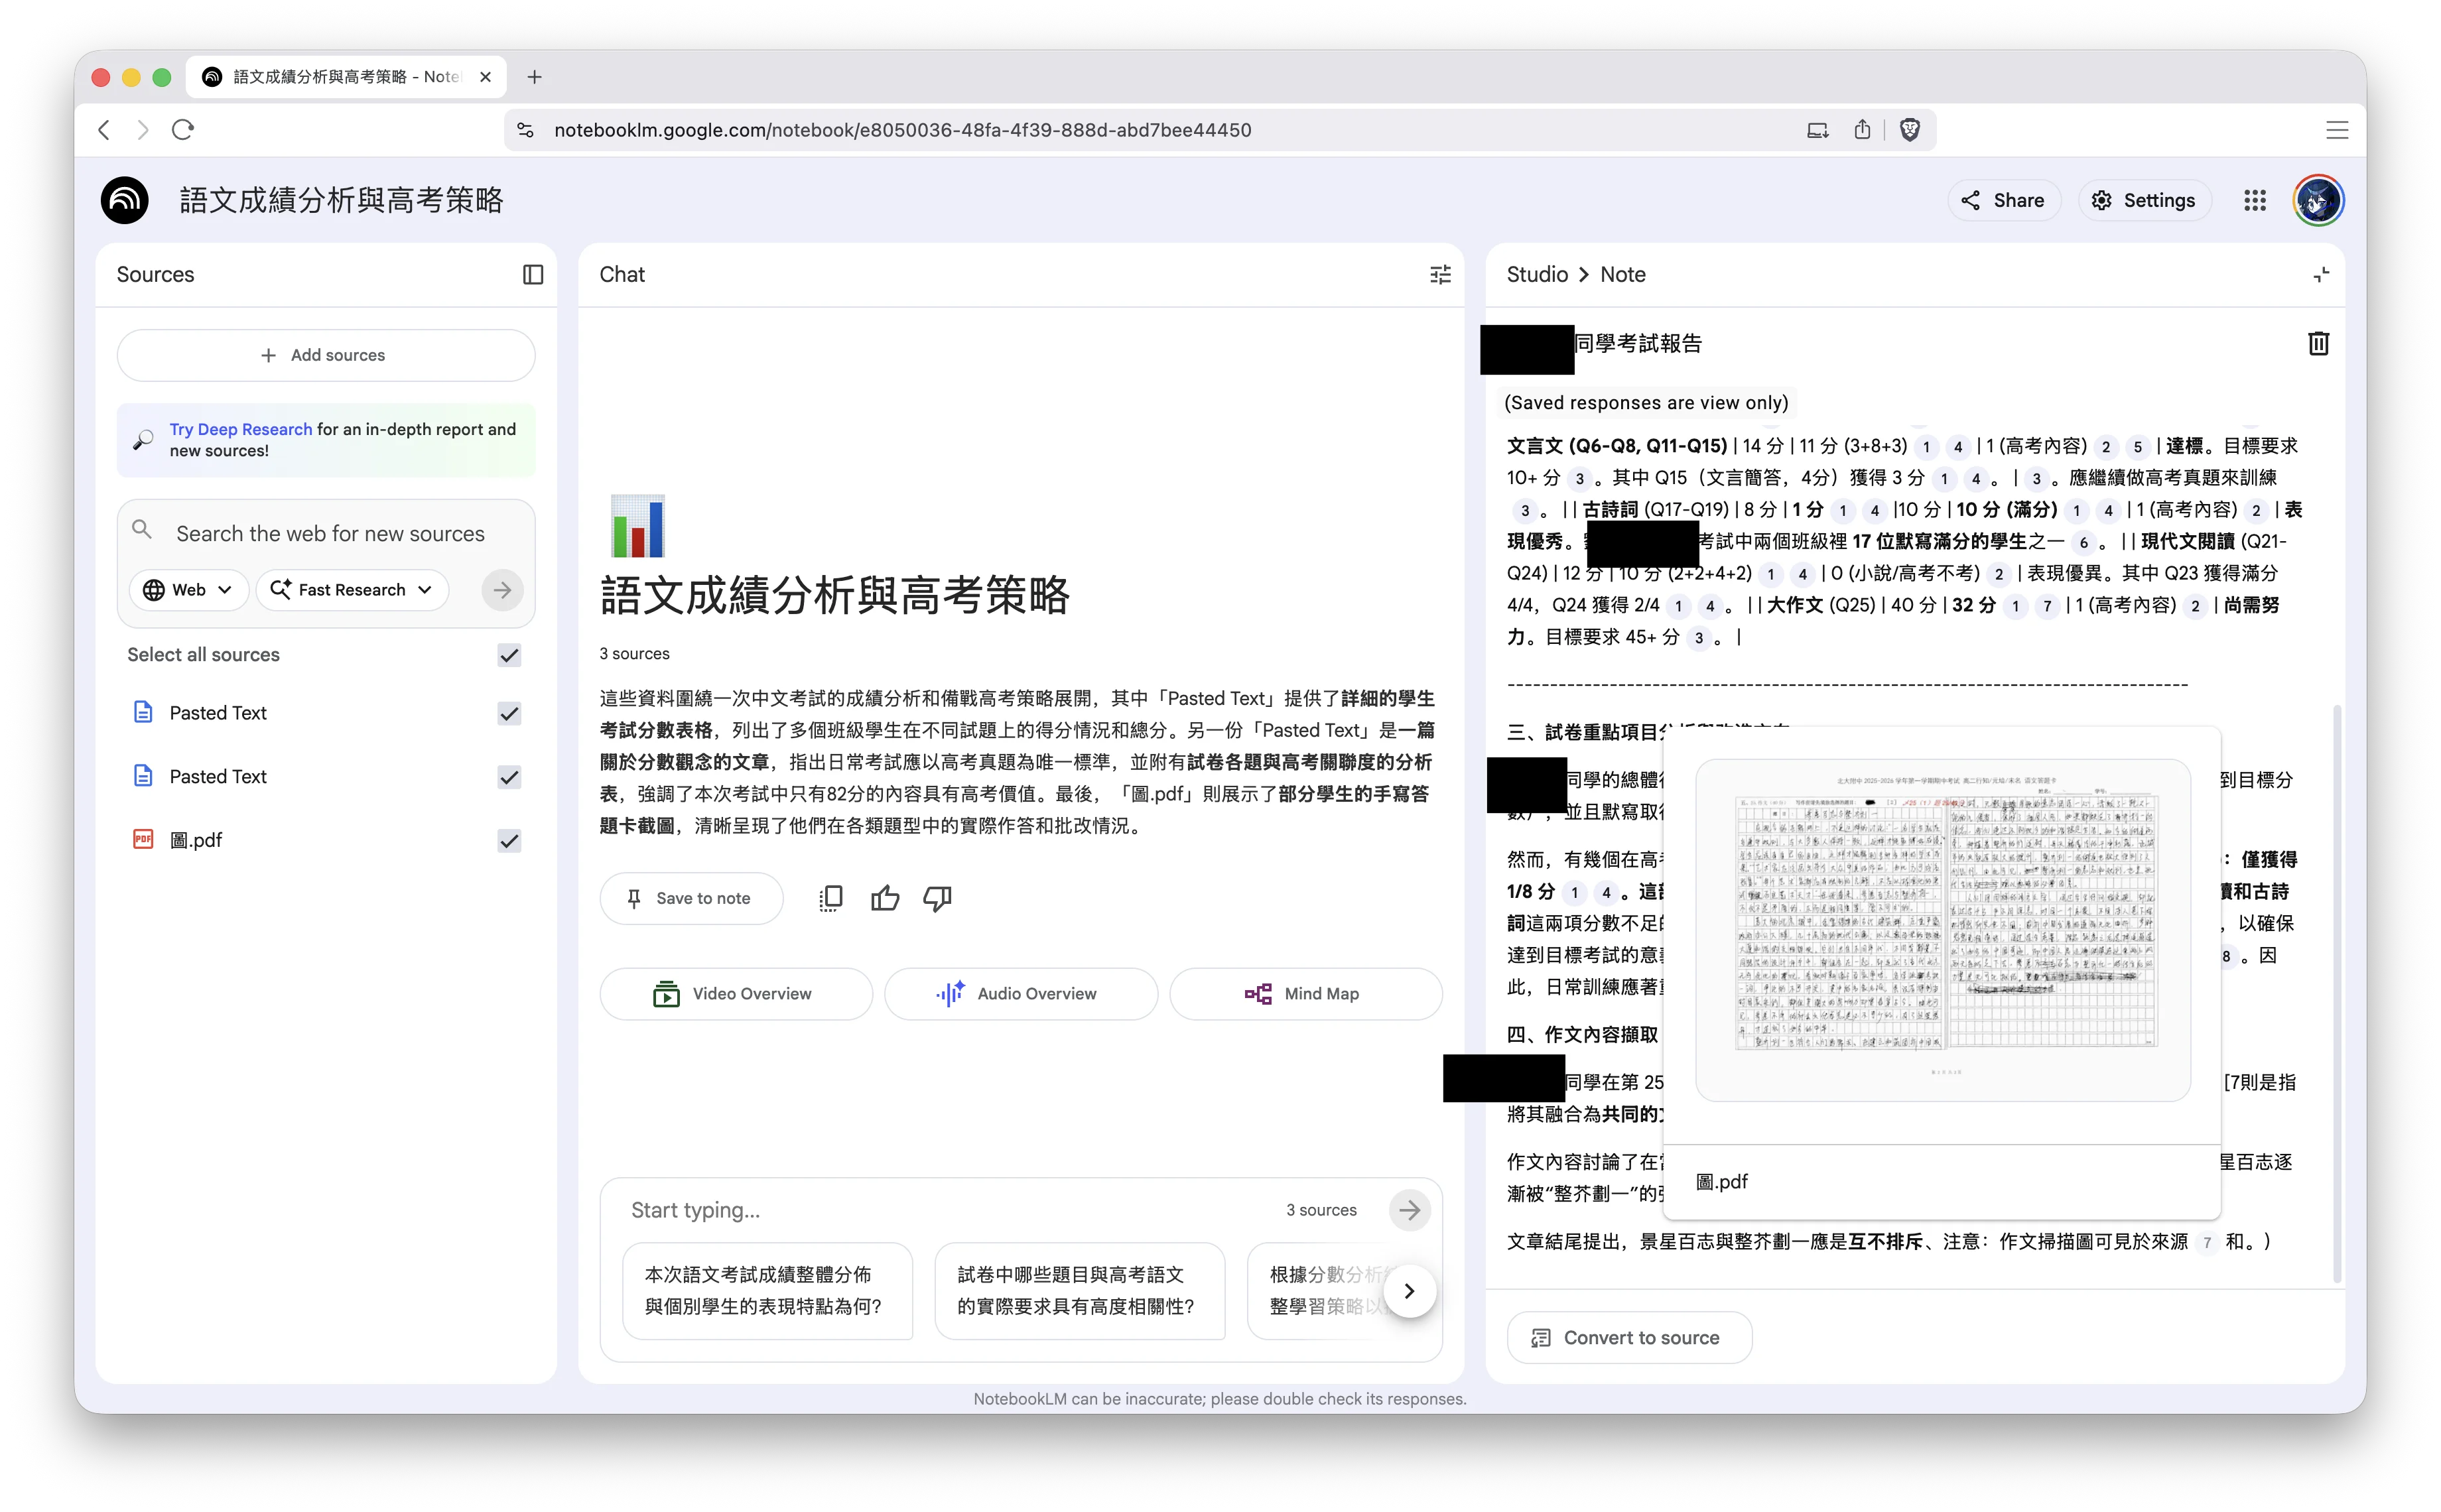Screen dimensions: 2441x1512
Task: Delete the note using the trash icon
Action: click(x=2318, y=343)
